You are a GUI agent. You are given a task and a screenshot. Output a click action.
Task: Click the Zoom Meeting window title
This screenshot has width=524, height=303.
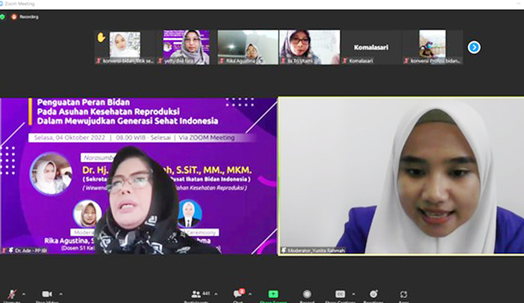(x=19, y=4)
